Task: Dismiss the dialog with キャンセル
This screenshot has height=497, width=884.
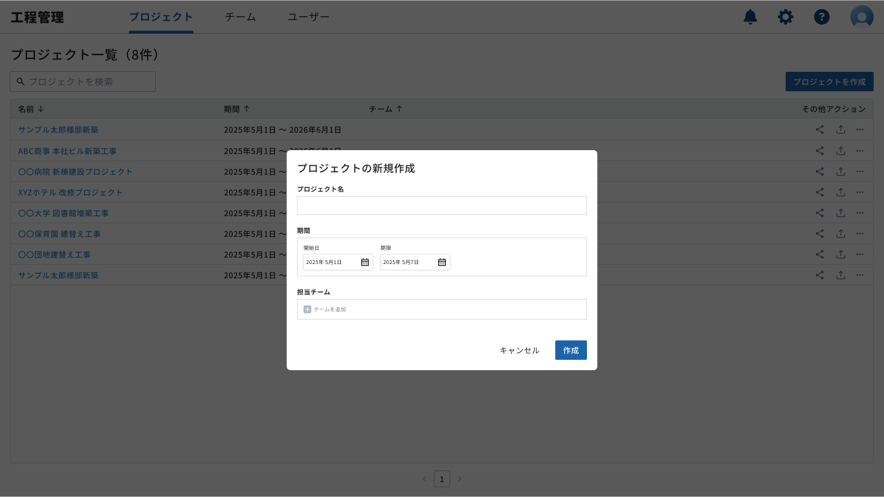Action: 518,350
